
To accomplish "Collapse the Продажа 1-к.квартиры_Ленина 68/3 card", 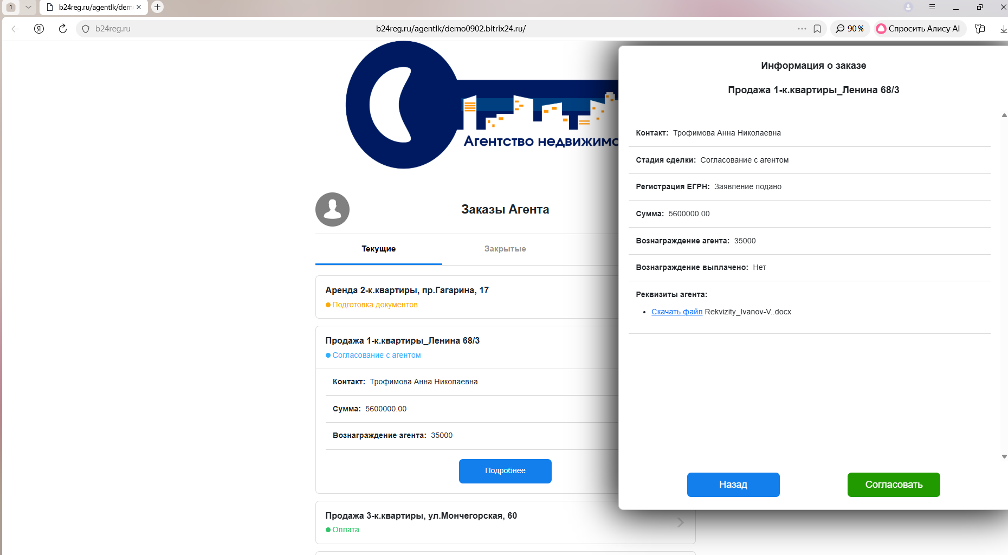I will [467, 347].
